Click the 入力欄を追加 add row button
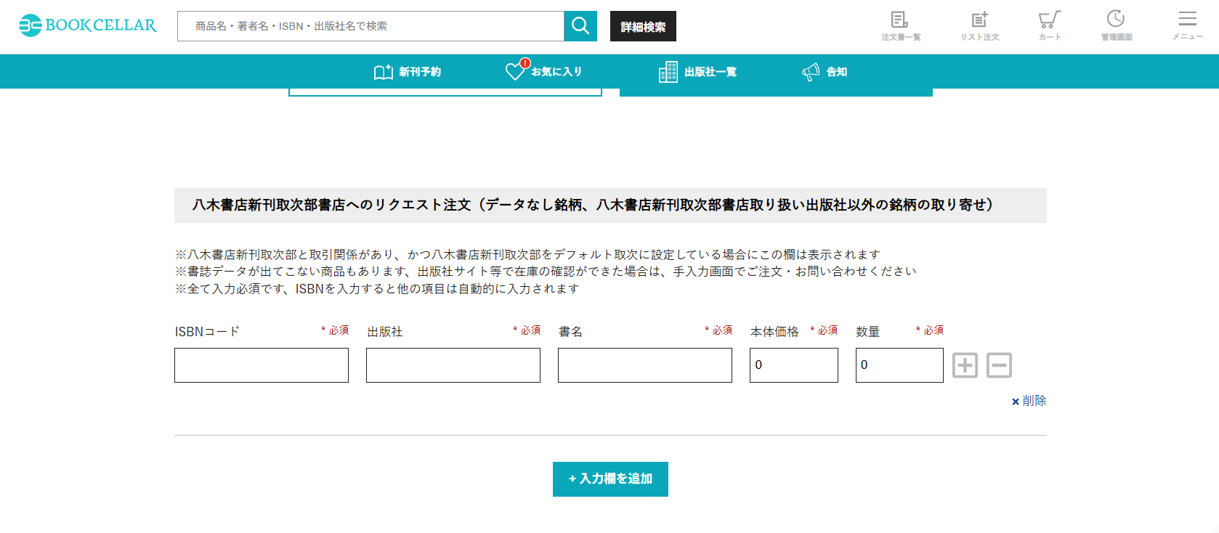The image size is (1219, 533). 610,479
